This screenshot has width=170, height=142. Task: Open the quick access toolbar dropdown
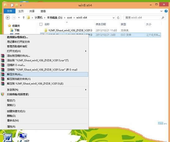coord(21,5)
